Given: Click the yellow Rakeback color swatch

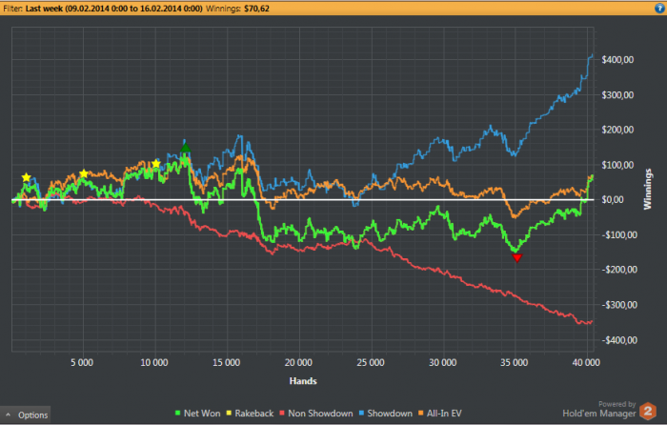Looking at the screenshot, I should coord(229,413).
